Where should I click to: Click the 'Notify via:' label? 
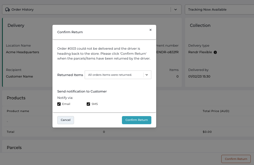(x=65, y=98)
